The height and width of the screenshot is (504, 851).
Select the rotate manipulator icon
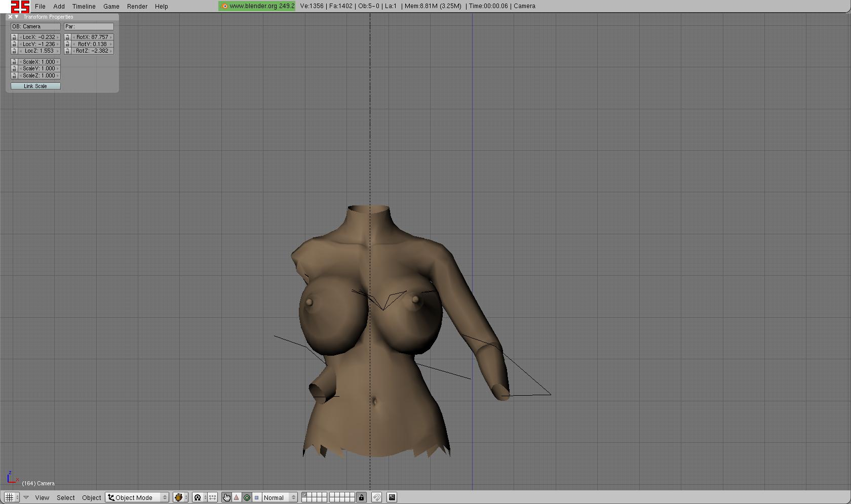247,497
